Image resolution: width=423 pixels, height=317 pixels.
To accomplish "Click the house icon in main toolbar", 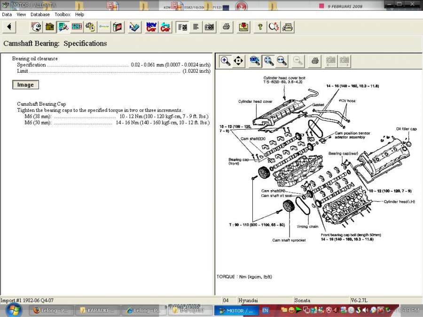I will pos(50,27).
